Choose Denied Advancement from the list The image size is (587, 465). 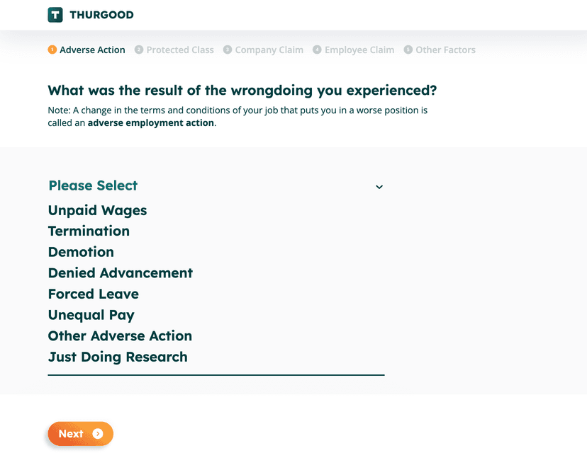click(121, 273)
